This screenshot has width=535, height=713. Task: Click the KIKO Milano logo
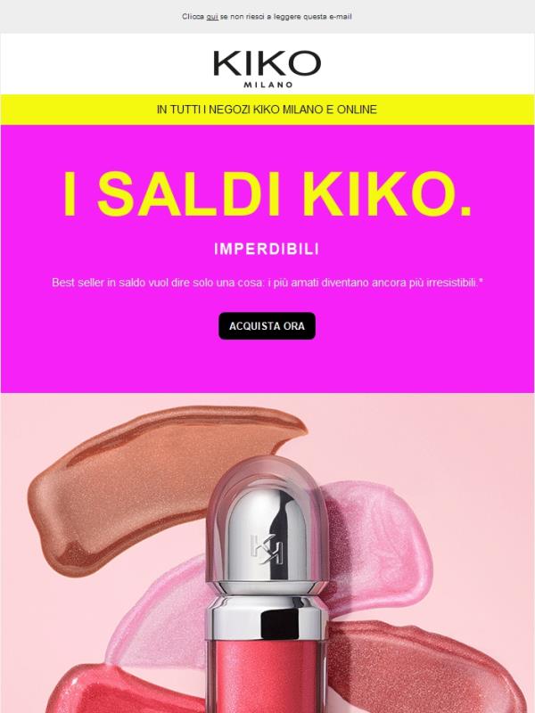pos(267,69)
